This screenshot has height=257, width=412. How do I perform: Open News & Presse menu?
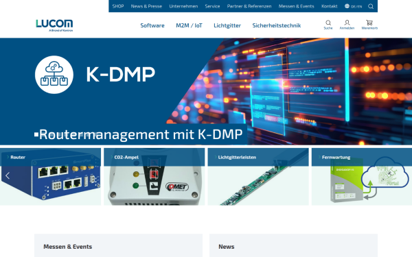point(146,6)
